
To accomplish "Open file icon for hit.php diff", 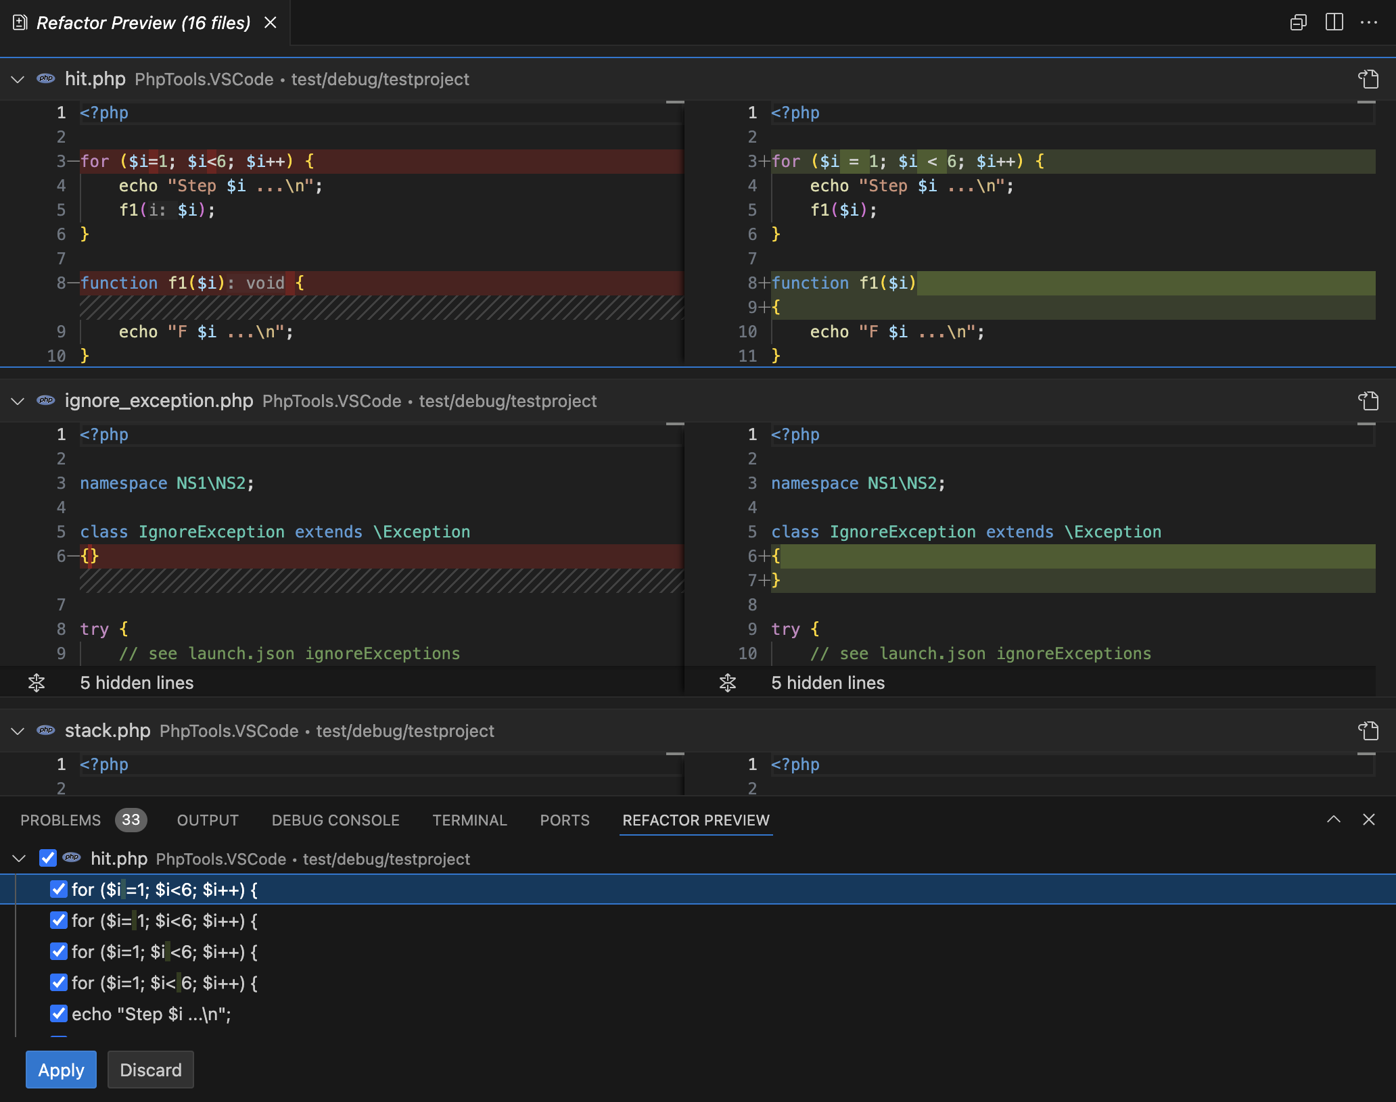I will (x=1368, y=79).
